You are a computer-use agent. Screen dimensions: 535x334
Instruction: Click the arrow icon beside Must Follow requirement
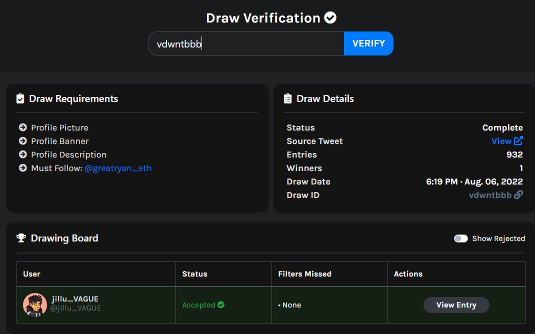[x=22, y=168]
